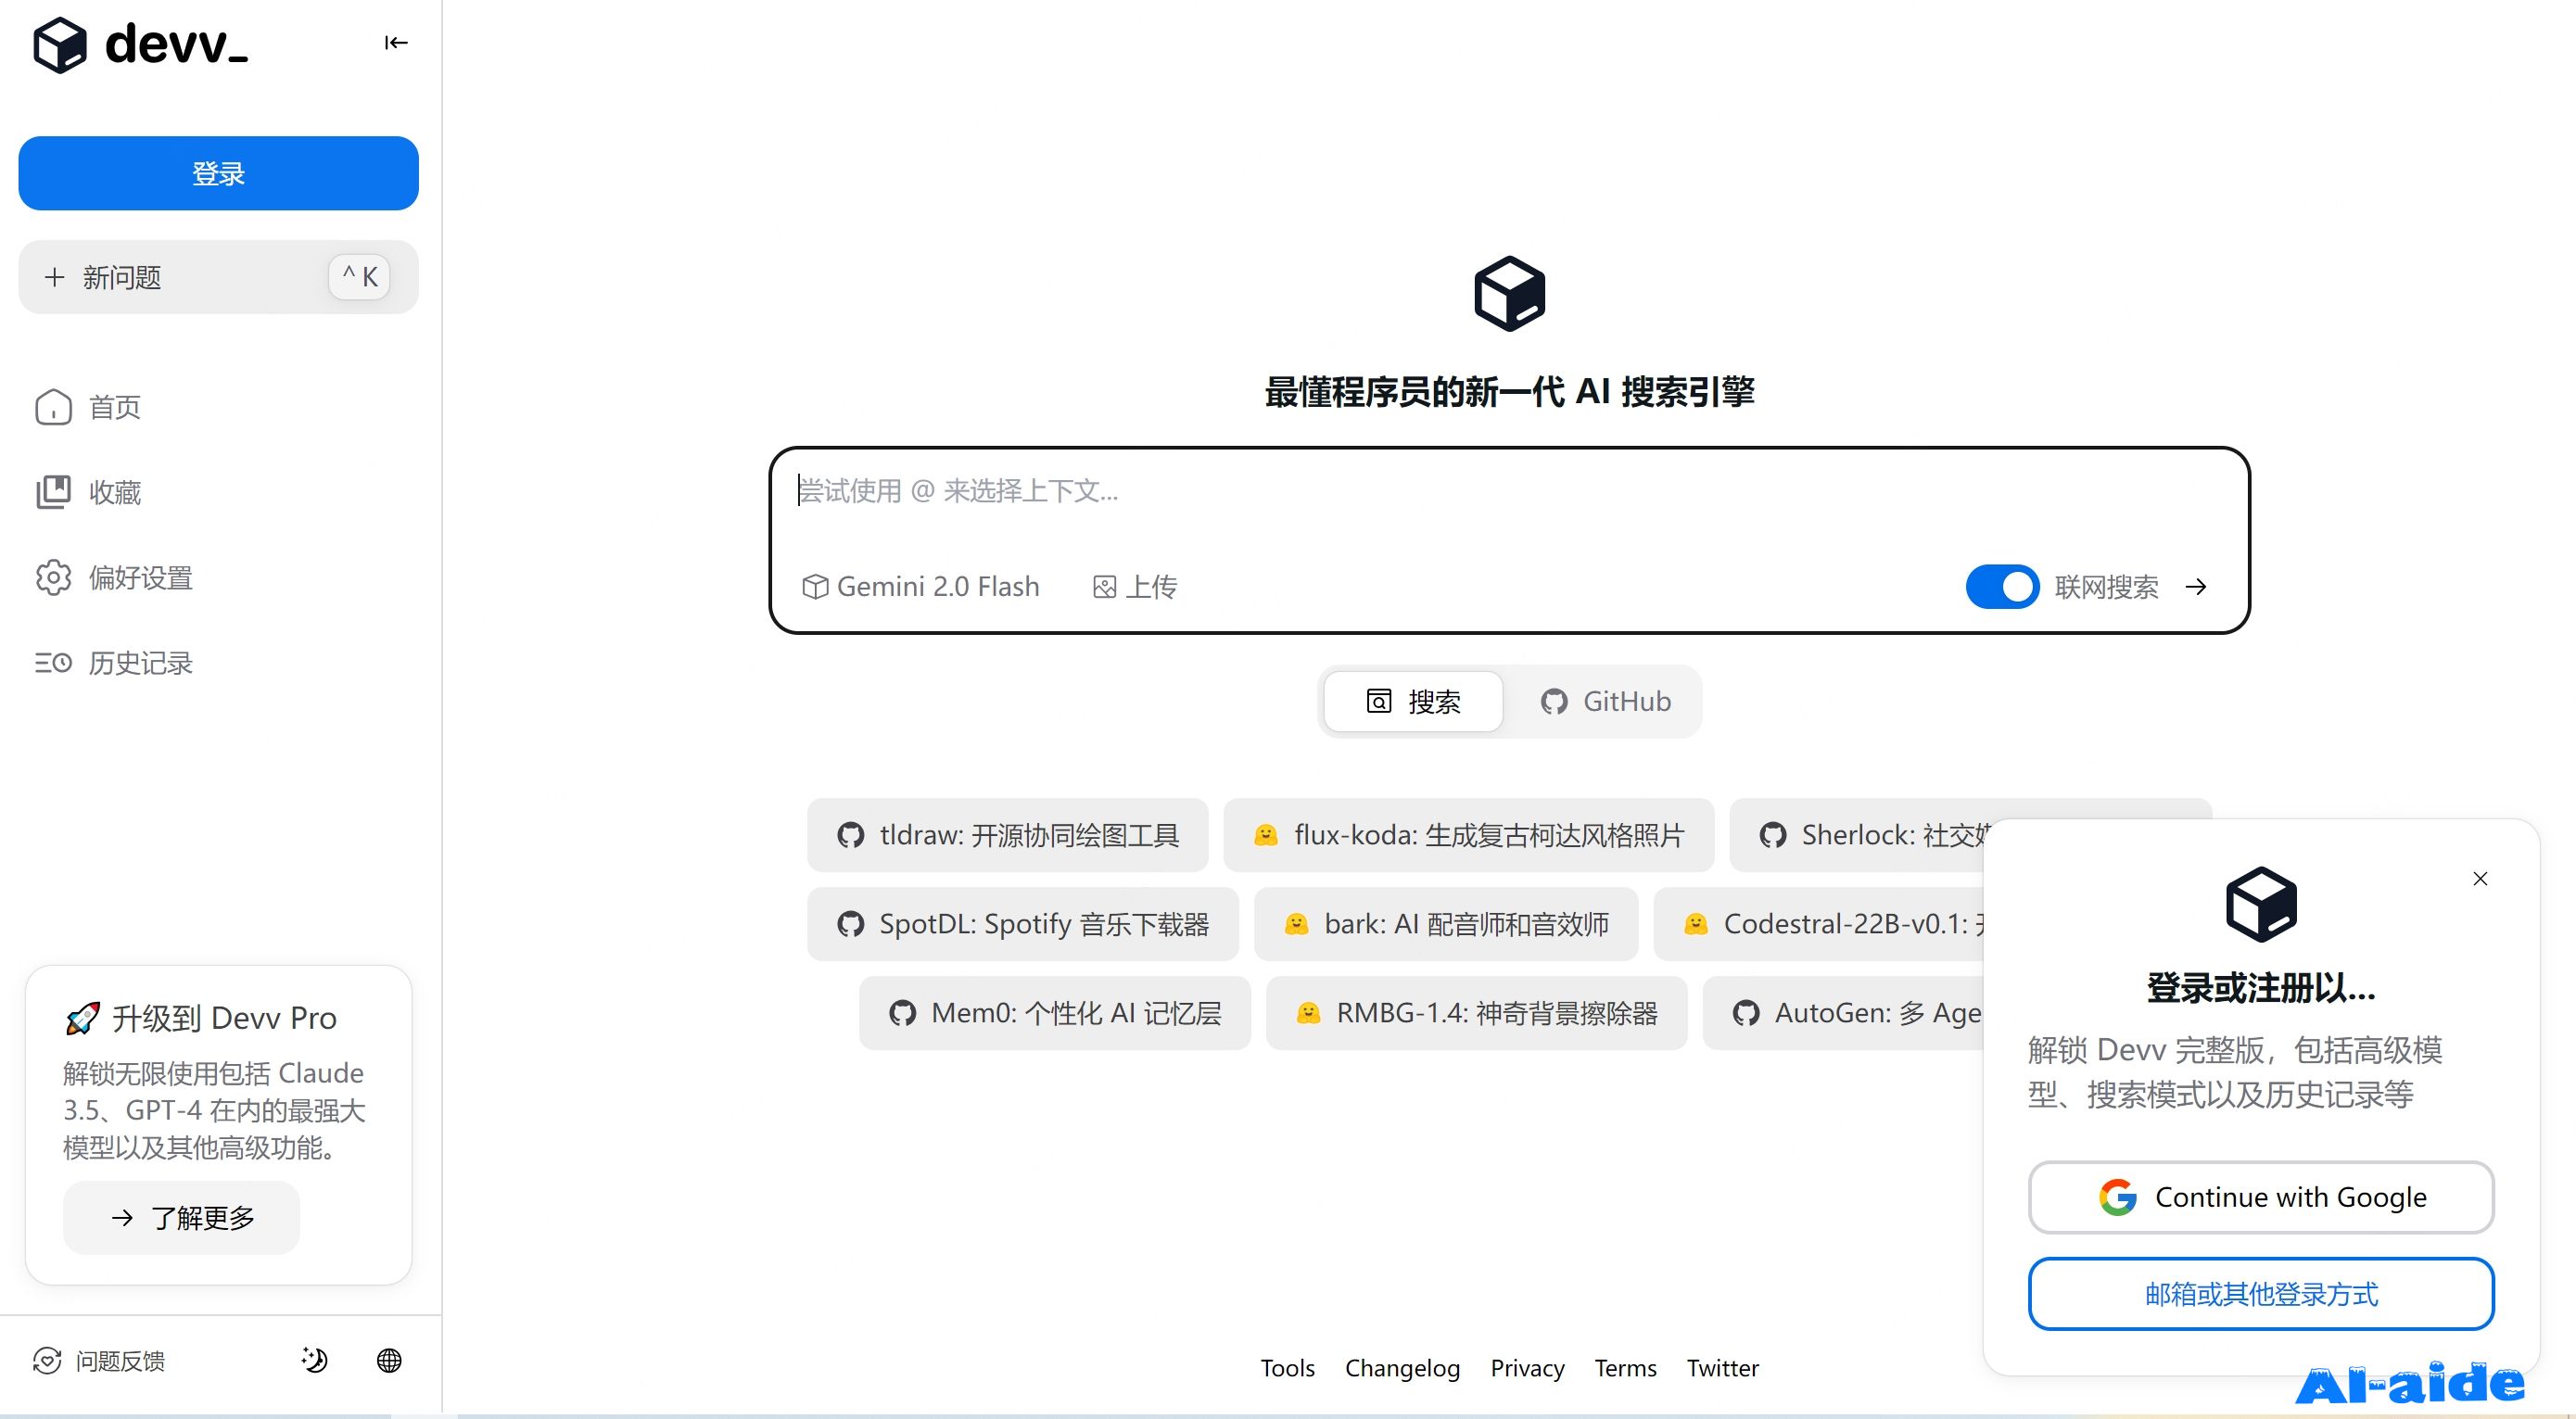Screen dimensions: 2576x1419
Task: Submit query with the arrow icon
Action: coord(2196,586)
